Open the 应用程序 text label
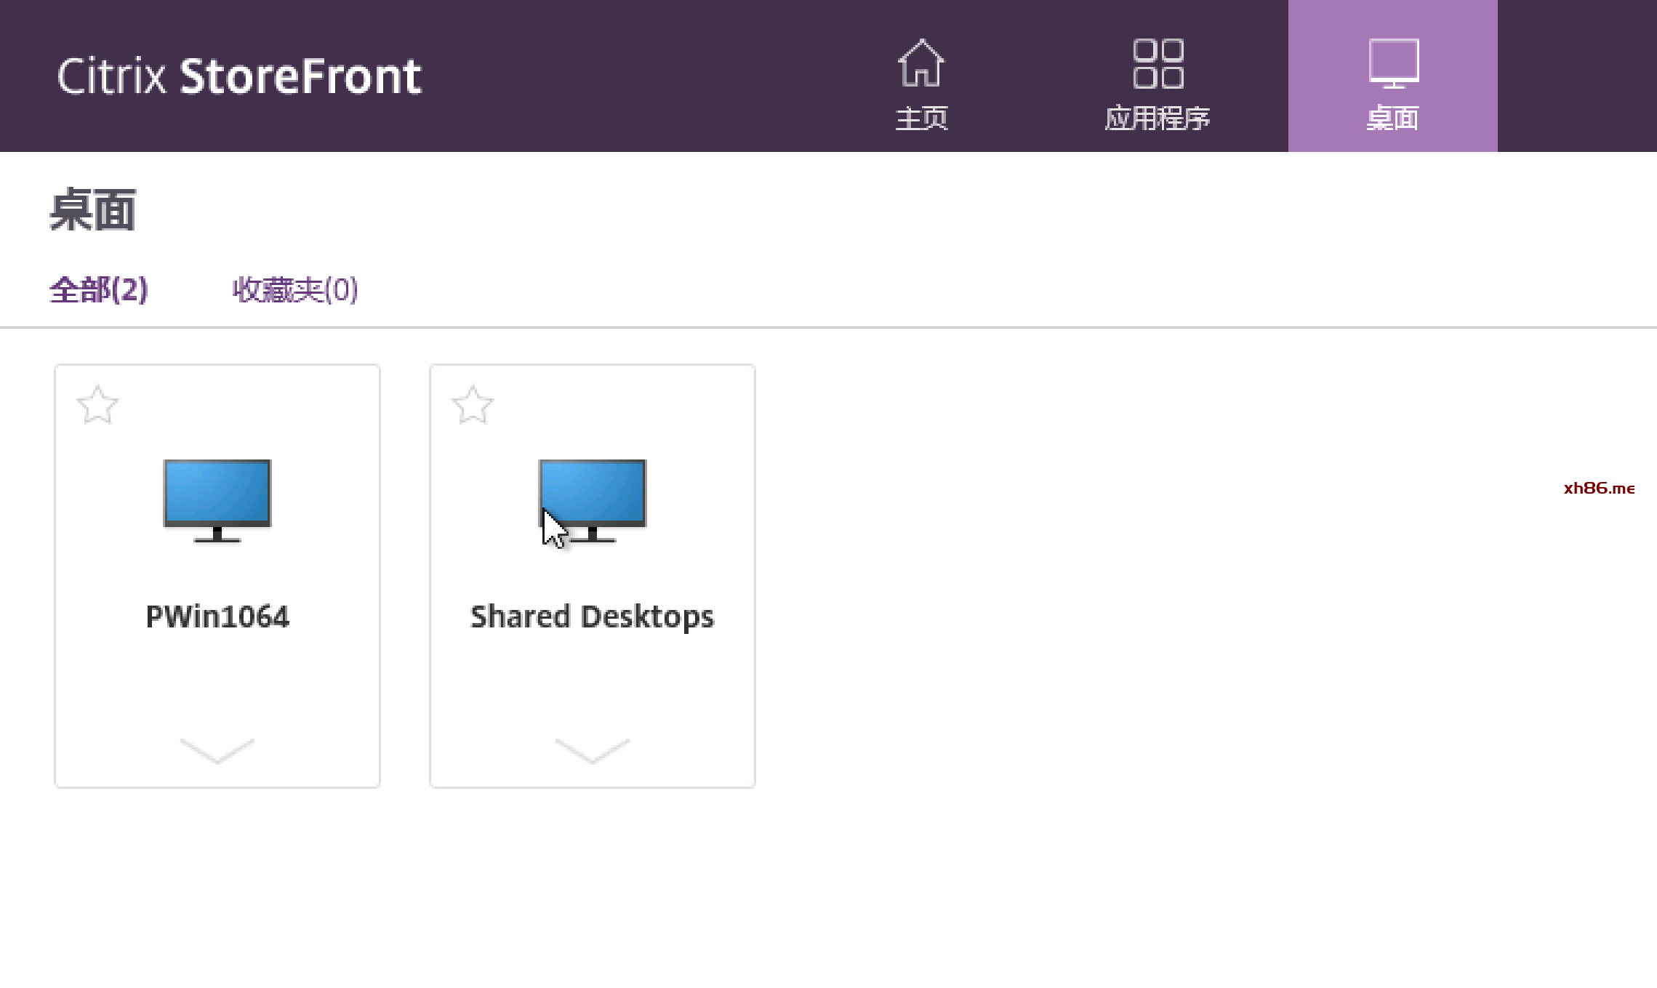Viewport: 1657px width, 988px height. [x=1158, y=119]
